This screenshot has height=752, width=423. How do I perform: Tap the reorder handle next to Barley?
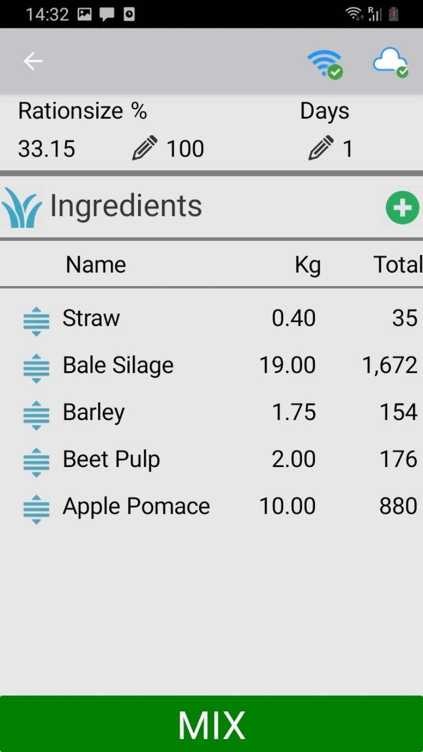(x=36, y=416)
